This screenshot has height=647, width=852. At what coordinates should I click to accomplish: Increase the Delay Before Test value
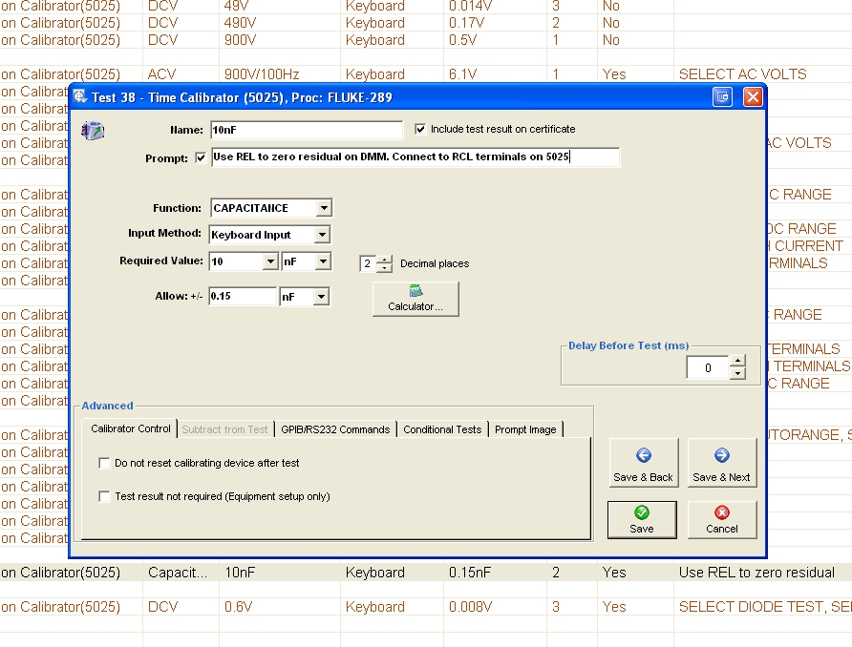pyautogui.click(x=736, y=362)
